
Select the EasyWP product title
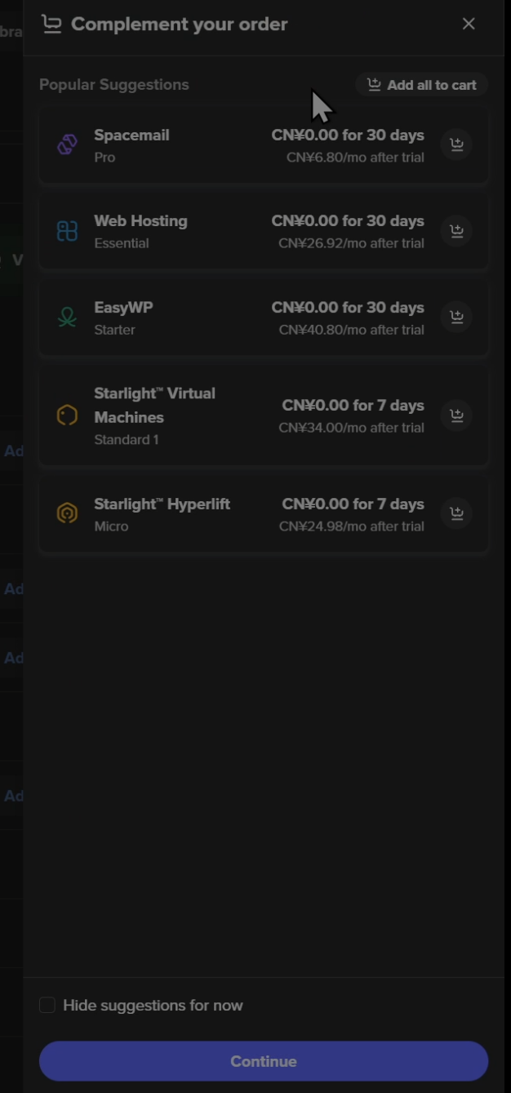[123, 308]
